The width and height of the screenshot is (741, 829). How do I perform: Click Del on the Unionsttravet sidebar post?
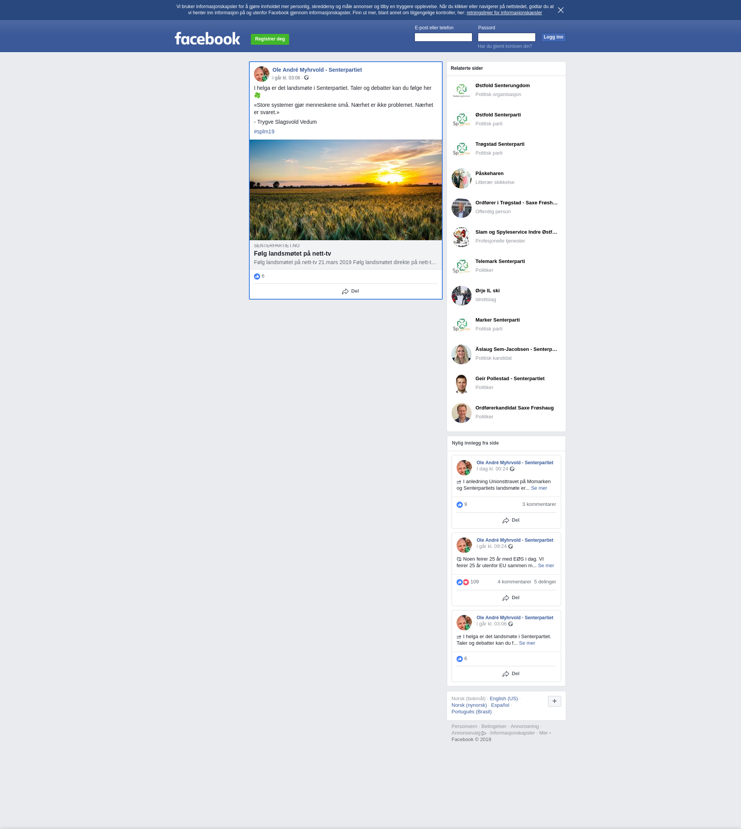(x=511, y=520)
